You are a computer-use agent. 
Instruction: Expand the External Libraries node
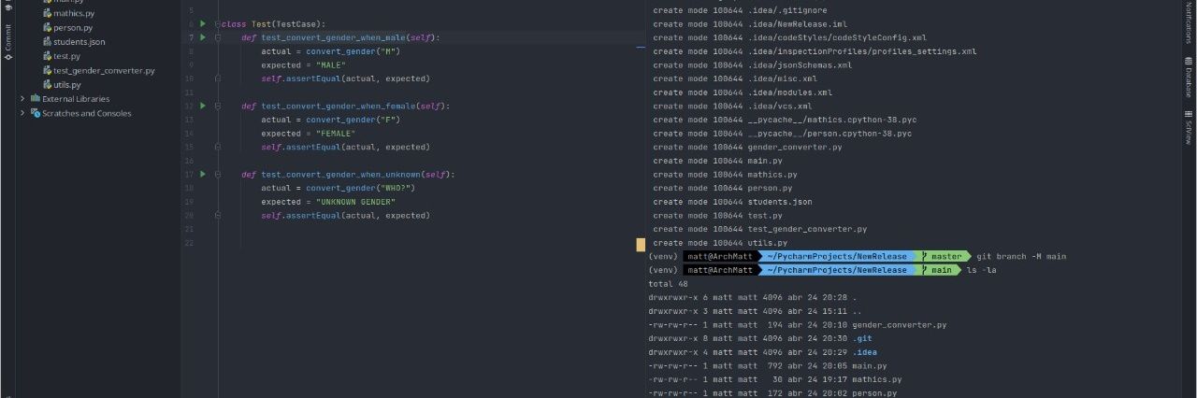coord(22,98)
